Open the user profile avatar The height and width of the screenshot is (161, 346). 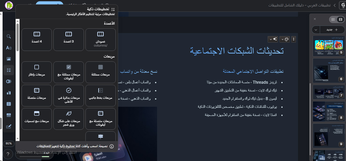tap(9, 5)
